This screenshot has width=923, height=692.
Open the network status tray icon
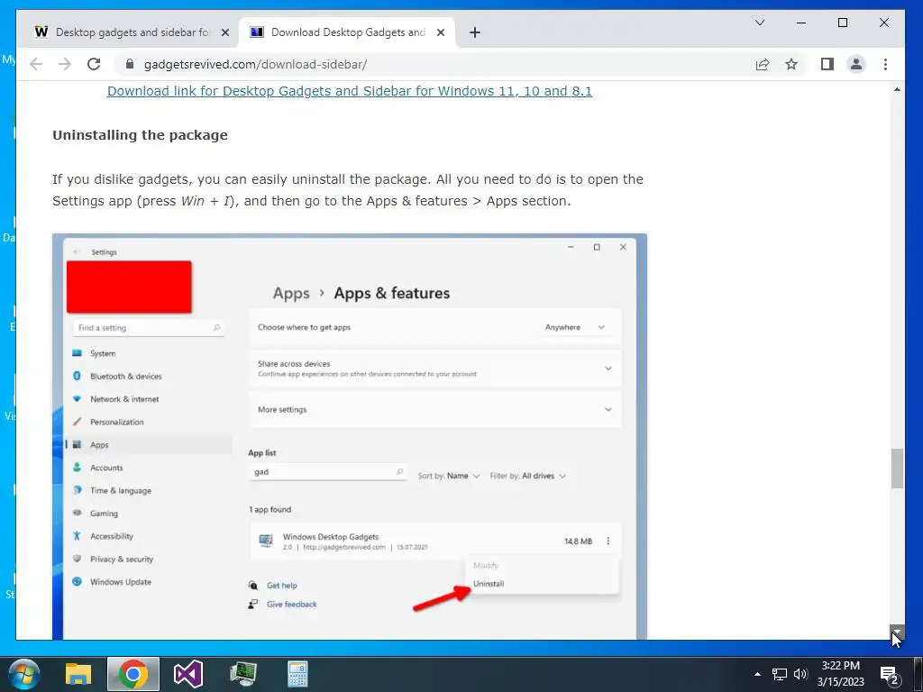pyautogui.click(x=780, y=674)
